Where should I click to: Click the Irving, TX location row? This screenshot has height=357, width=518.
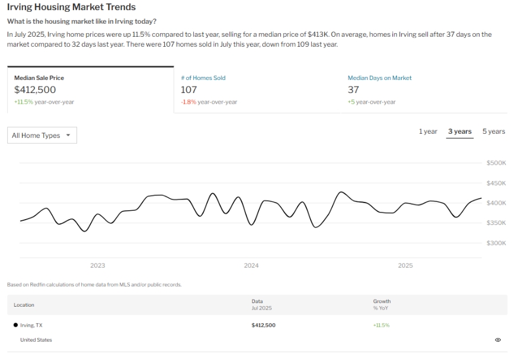(x=31, y=325)
